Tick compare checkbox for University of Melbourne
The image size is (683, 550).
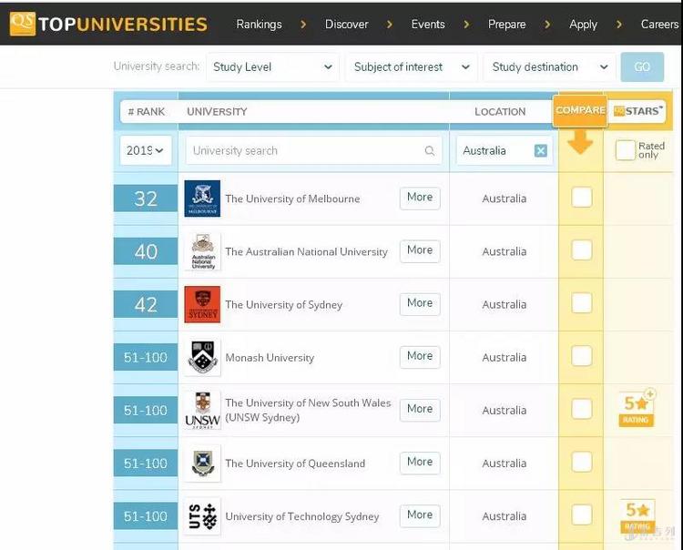(581, 198)
